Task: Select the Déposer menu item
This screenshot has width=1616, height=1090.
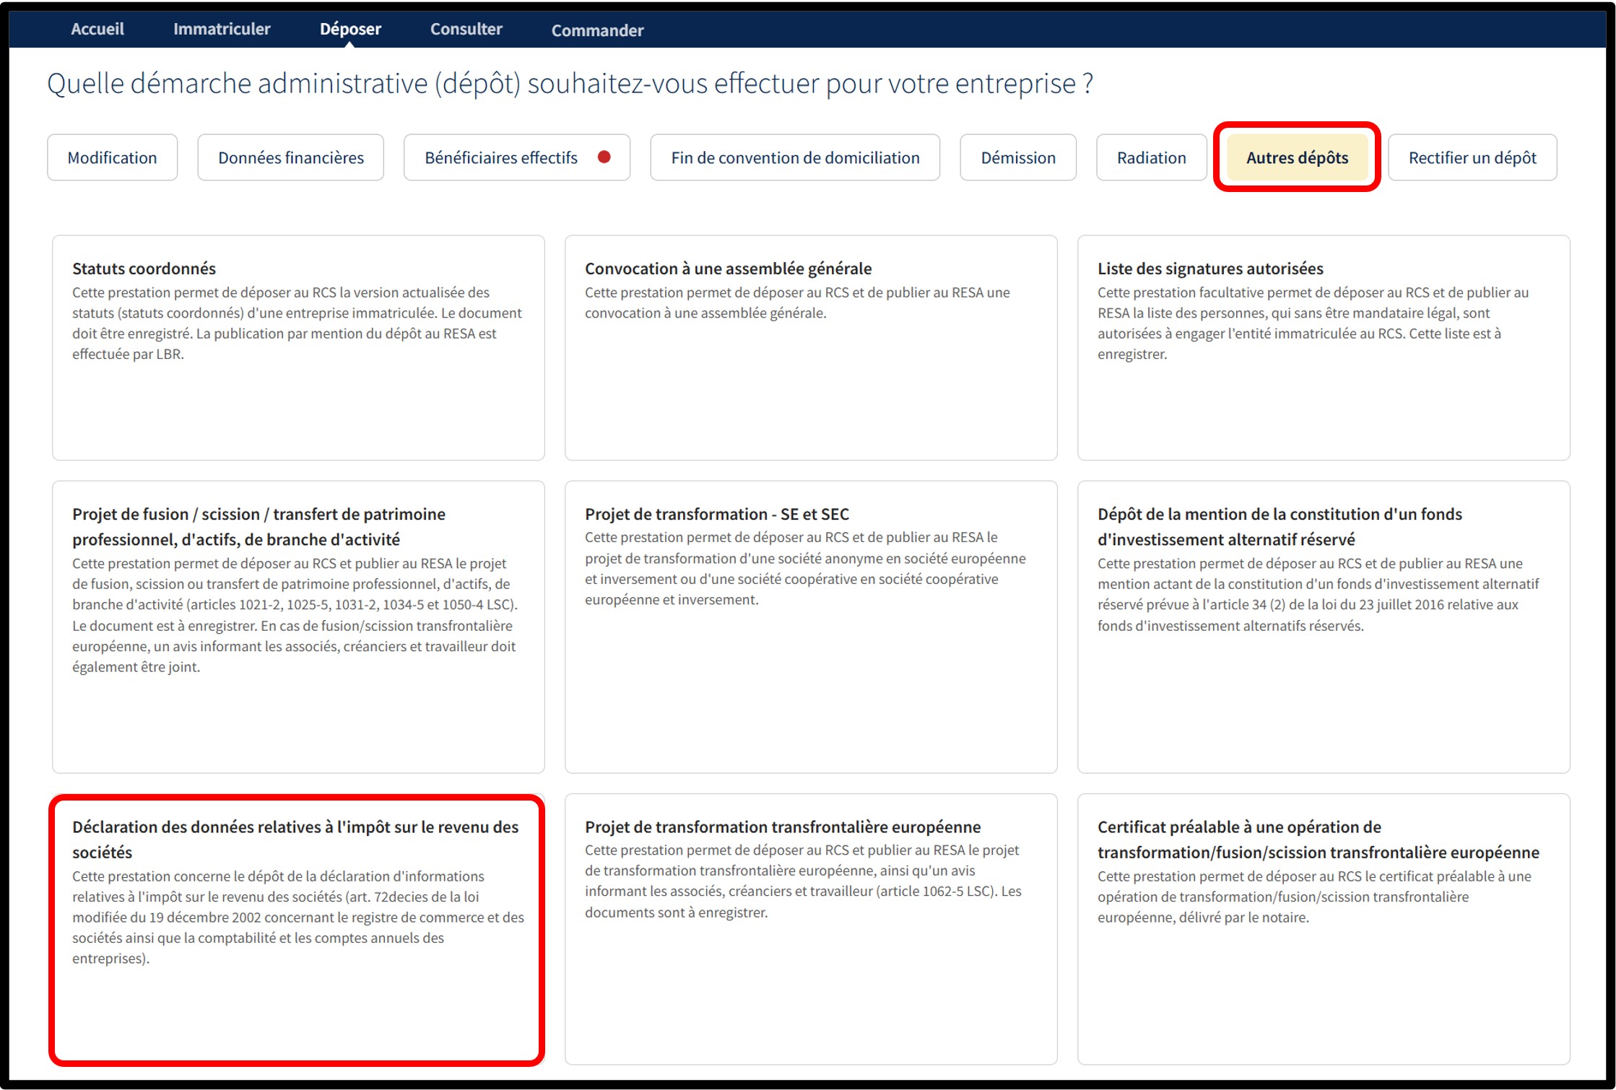Action: (350, 29)
